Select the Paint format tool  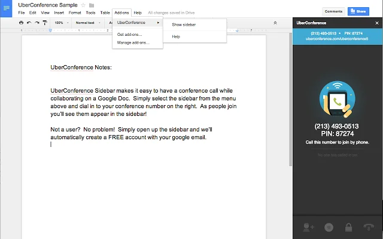pos(45,23)
